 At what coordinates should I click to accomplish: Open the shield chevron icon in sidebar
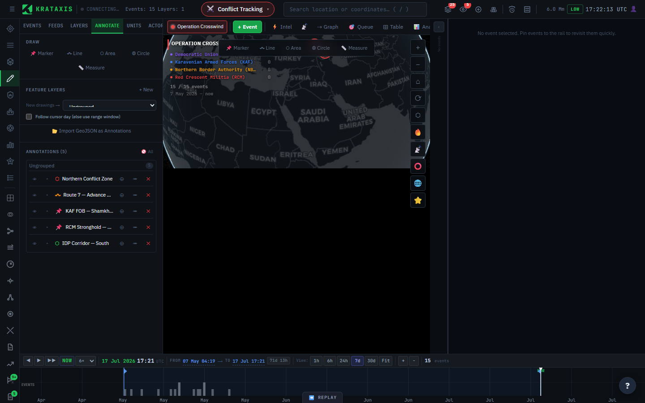(x=10, y=95)
